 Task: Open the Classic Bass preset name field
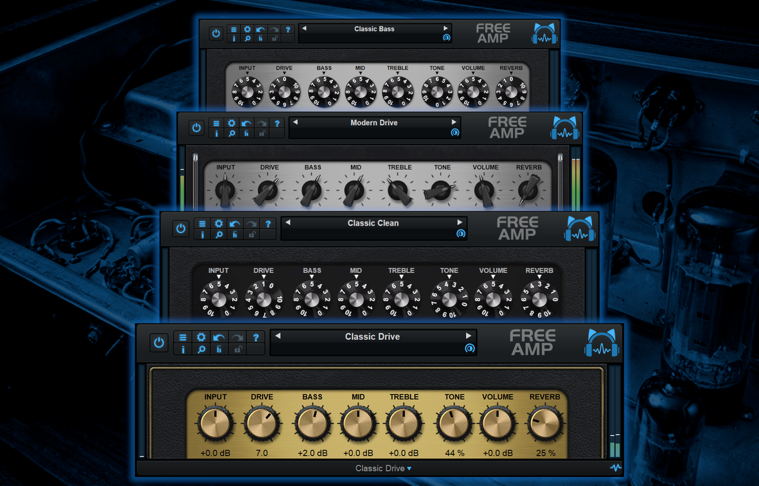click(x=374, y=29)
